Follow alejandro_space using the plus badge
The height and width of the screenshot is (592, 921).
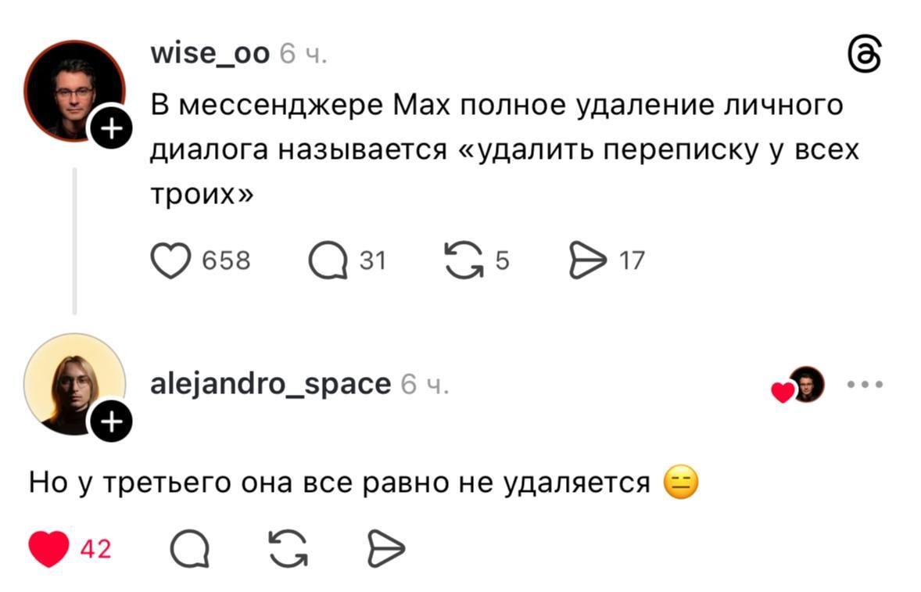[111, 423]
